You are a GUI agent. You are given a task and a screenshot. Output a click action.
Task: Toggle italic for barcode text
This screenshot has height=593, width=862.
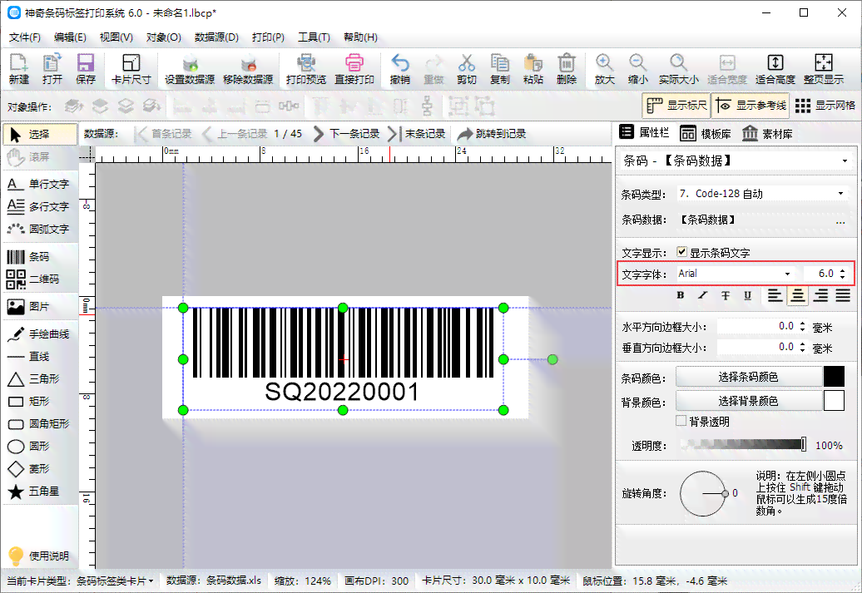tap(702, 295)
